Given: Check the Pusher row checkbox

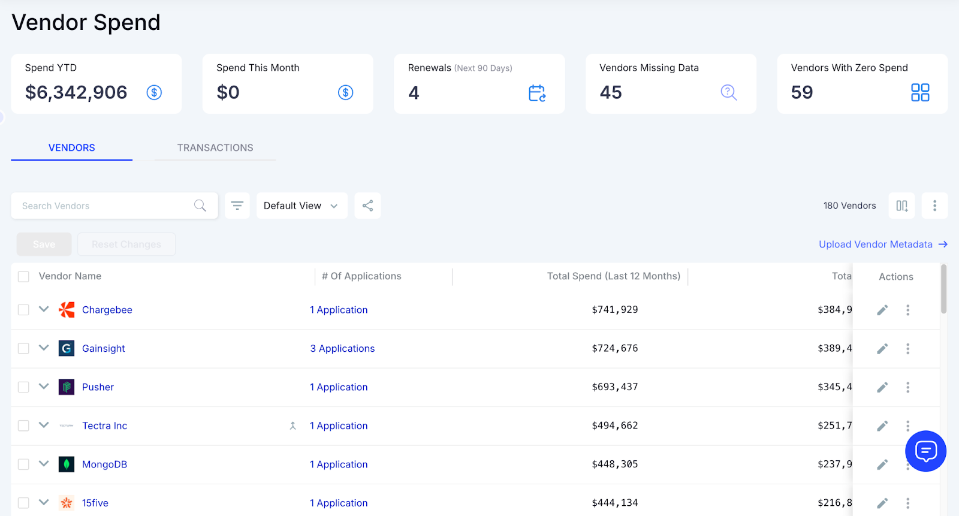Looking at the screenshot, I should (x=23, y=387).
